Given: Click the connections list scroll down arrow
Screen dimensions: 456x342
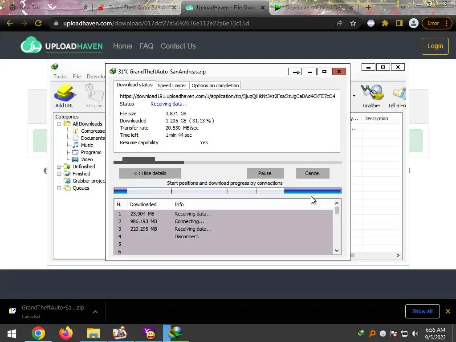Looking at the screenshot, I should point(337,251).
